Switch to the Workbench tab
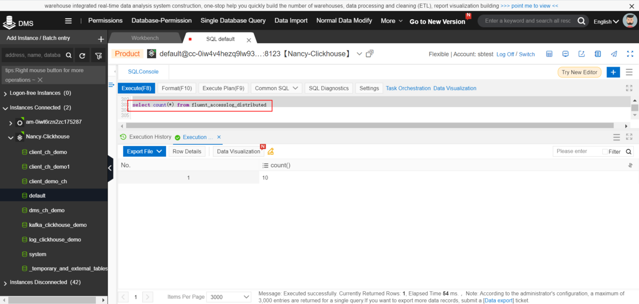This screenshot has width=639, height=304. 145,39
